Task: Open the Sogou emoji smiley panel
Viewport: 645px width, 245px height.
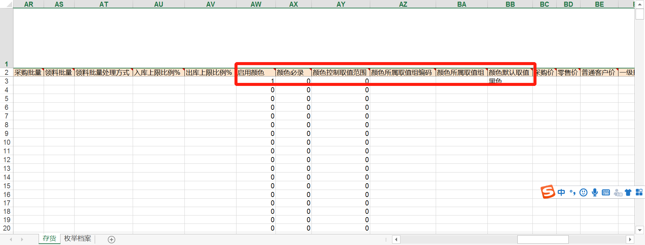Action: pyautogui.click(x=584, y=192)
